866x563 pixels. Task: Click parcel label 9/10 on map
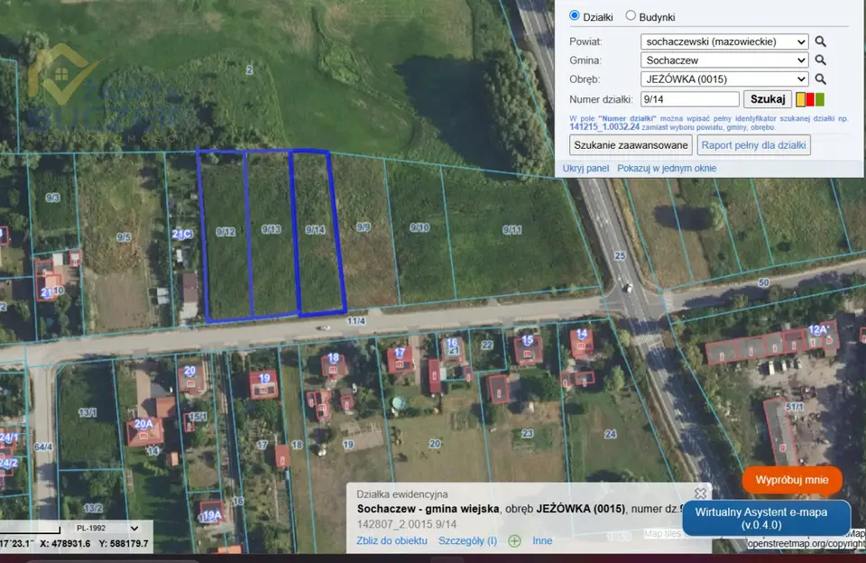click(419, 227)
